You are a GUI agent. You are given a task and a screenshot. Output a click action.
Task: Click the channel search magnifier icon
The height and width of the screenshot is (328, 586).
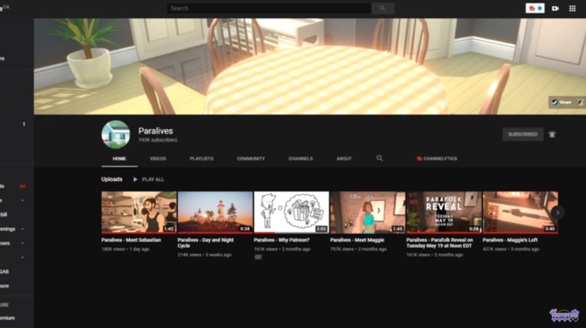(380, 158)
